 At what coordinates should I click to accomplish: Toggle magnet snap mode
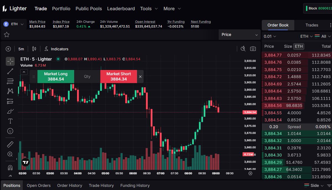click(10, 167)
